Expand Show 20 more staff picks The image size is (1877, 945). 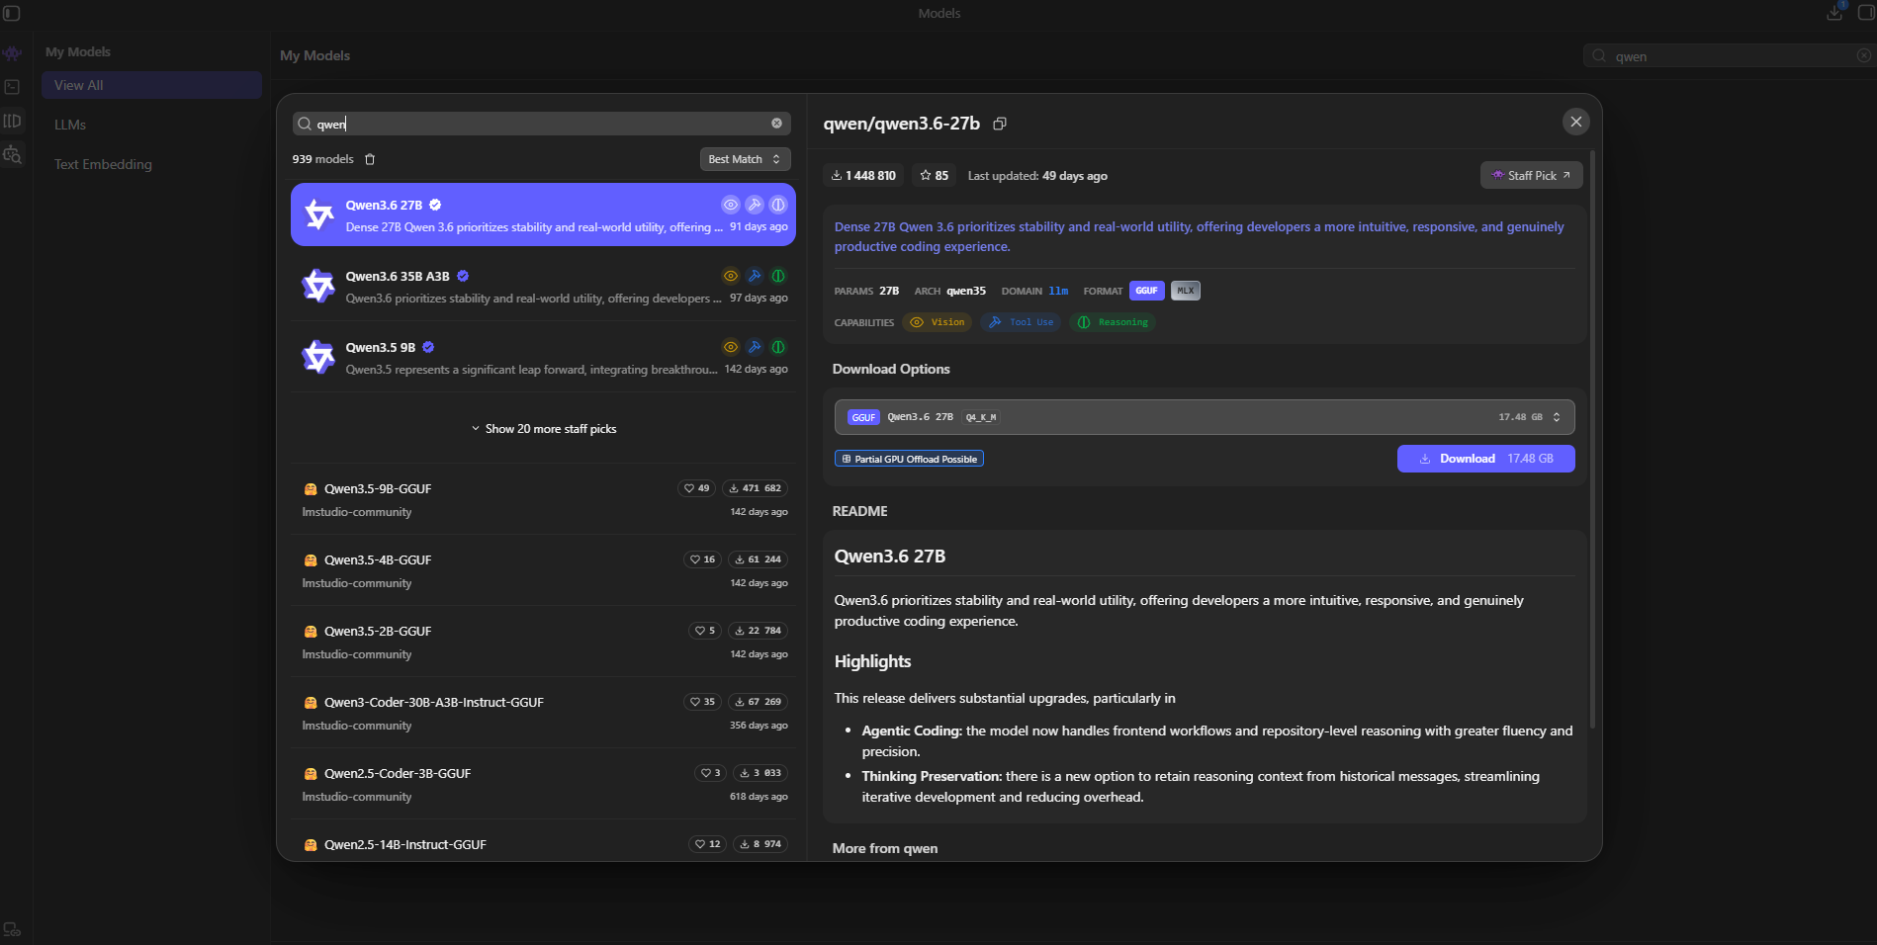coord(544,429)
